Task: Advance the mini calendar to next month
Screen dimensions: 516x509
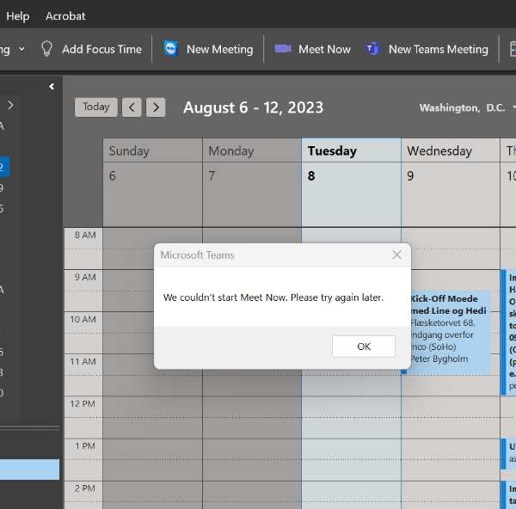Action: (x=10, y=105)
